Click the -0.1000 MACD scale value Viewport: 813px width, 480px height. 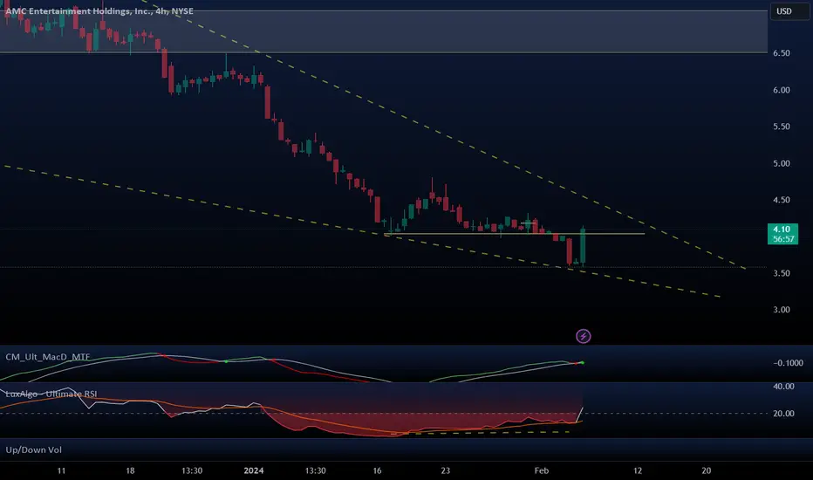point(788,363)
